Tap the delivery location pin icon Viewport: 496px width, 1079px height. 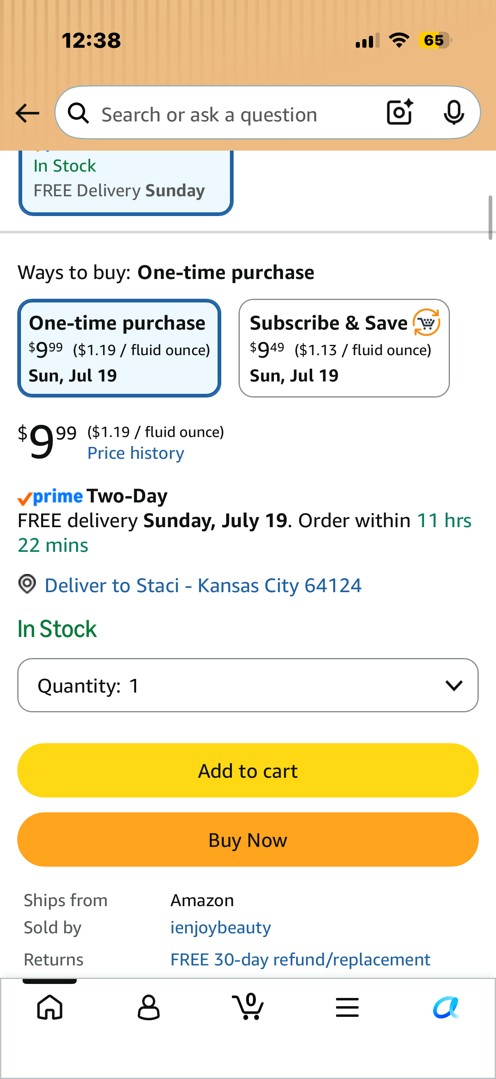tap(27, 584)
